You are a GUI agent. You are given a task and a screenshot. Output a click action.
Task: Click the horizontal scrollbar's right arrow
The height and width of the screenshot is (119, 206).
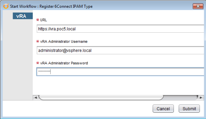point(201,98)
